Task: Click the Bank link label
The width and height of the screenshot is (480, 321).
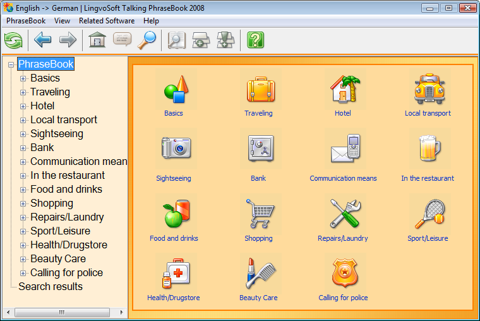Action: pyautogui.click(x=258, y=178)
